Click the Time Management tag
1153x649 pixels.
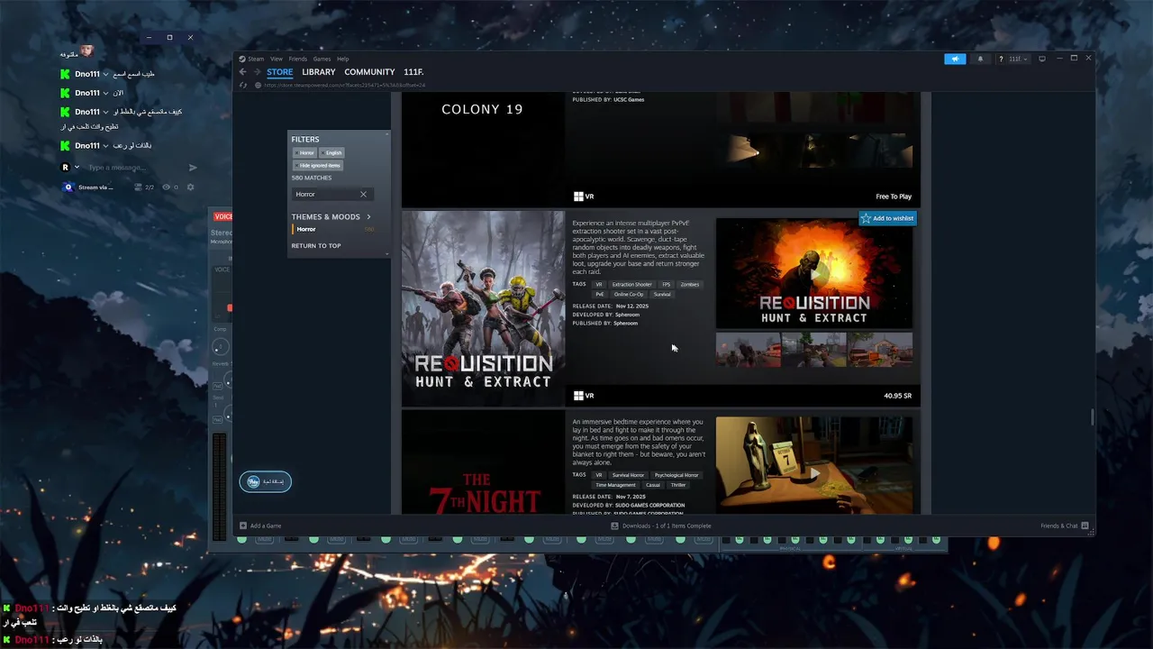pos(615,484)
